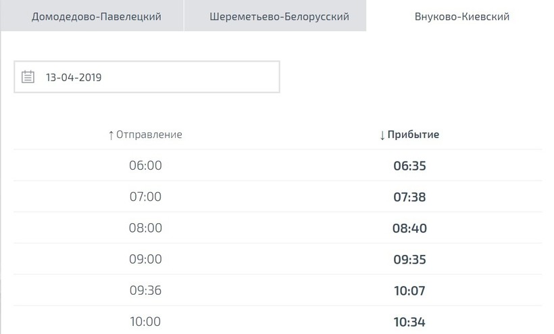Pick the 09:36 departure time
554x334 pixels.
pyautogui.click(x=145, y=290)
